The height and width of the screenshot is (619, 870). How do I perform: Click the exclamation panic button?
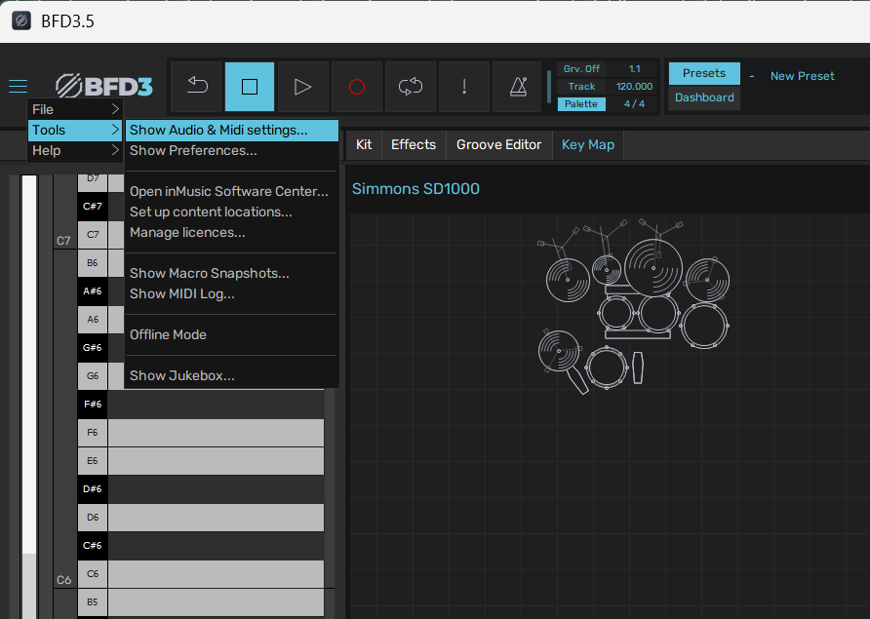(464, 87)
